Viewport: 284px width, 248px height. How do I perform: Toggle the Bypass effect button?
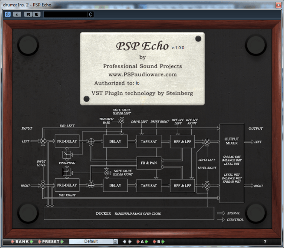click(x=17, y=14)
